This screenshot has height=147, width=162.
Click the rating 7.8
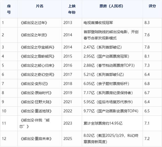pos(147,47)
